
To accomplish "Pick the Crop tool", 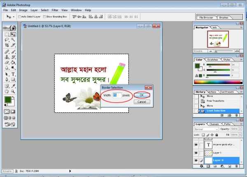I will tap(7, 45).
